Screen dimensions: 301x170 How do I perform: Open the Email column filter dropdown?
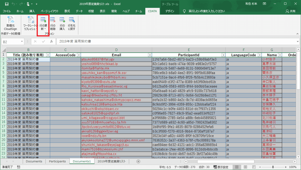click(x=149, y=55)
